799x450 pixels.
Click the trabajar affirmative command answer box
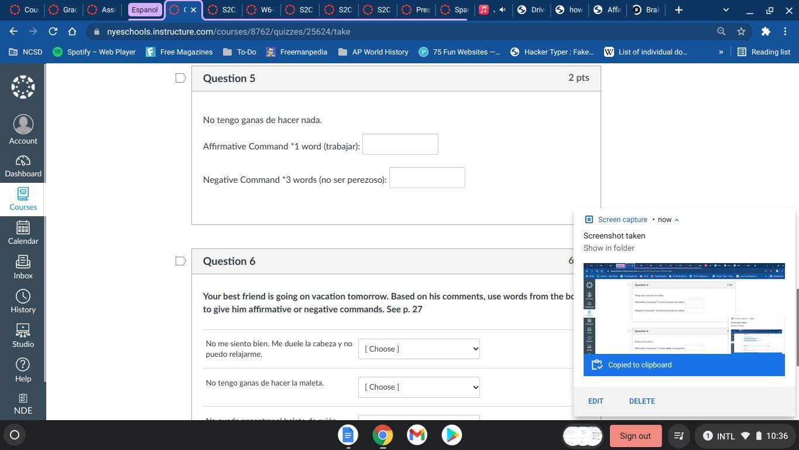[x=400, y=144]
